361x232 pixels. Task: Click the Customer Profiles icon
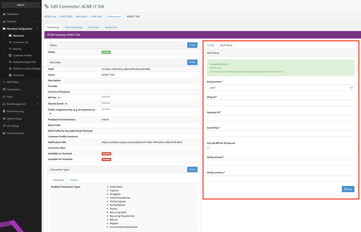pos(10,55)
